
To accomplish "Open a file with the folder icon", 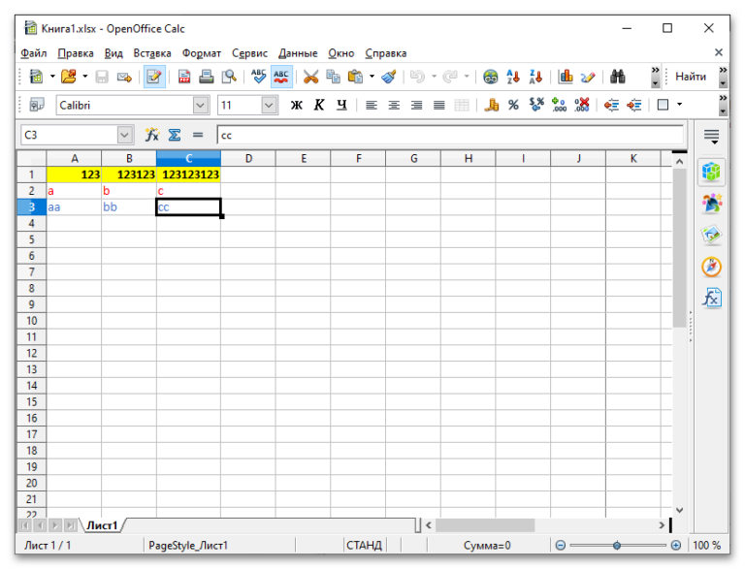I will coord(69,77).
